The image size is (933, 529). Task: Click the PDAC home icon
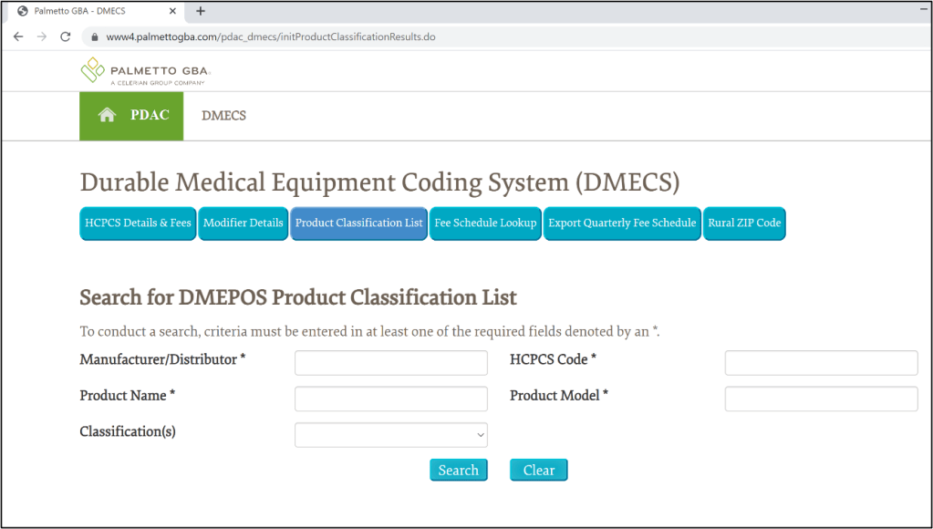pyautogui.click(x=108, y=115)
